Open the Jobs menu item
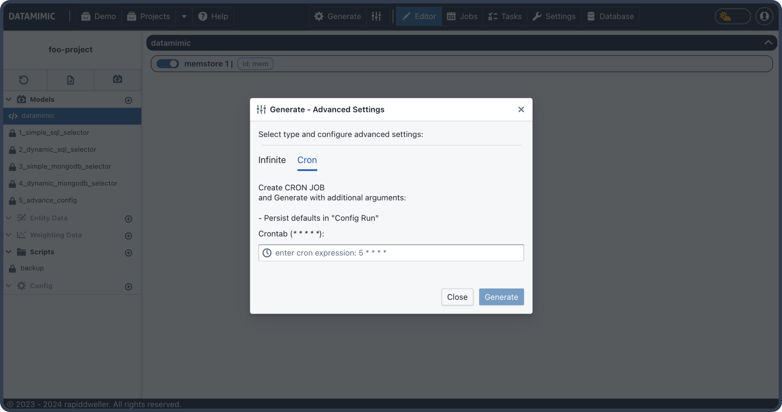The width and height of the screenshot is (782, 412). 462,16
